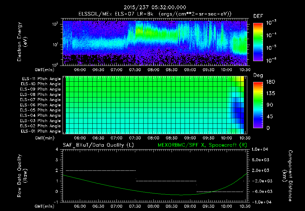Click the '45' degree scale value
The height and width of the screenshot is (211, 305).
(270, 117)
